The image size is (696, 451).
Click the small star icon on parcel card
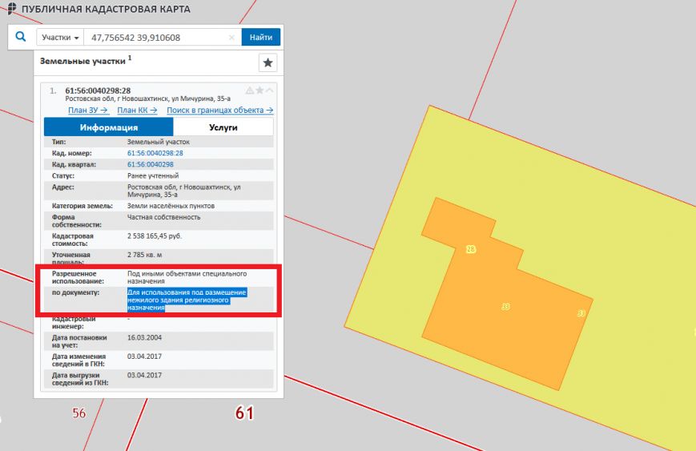tap(259, 91)
